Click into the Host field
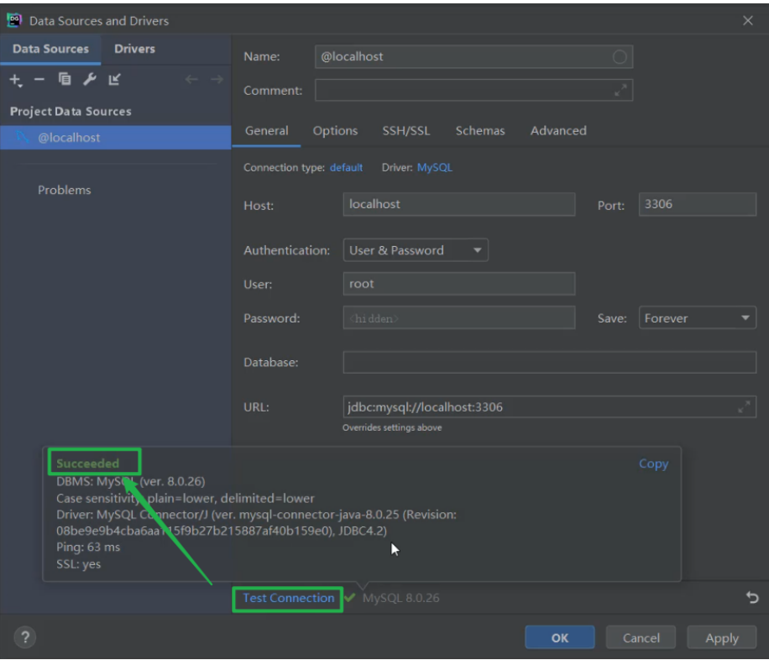The height and width of the screenshot is (660, 769). tap(459, 204)
